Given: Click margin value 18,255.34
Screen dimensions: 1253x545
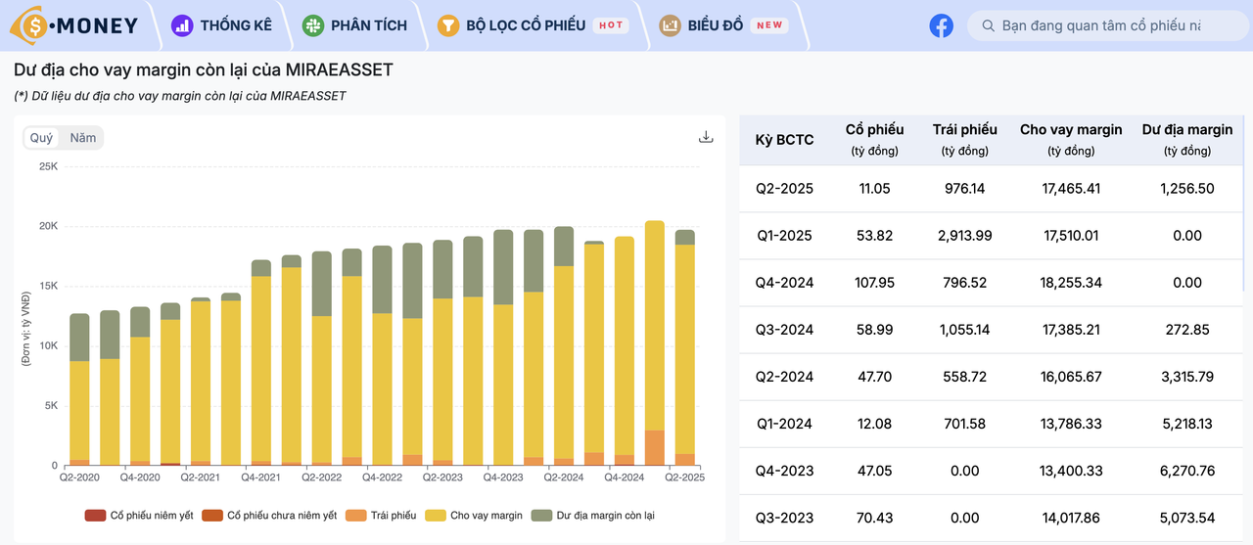Looking at the screenshot, I should pos(1071,283).
